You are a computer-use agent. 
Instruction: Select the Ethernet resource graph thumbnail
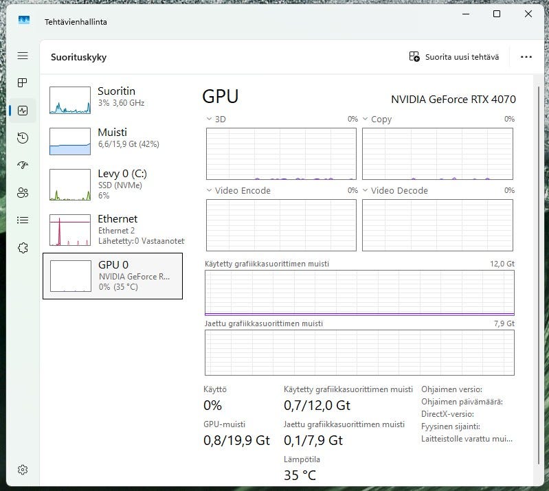[x=70, y=229]
